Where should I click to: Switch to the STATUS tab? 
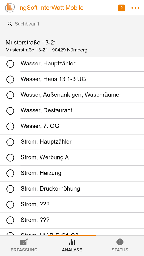tap(120, 245)
